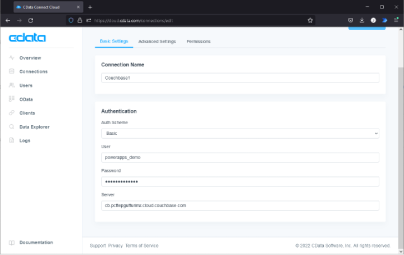Open the Overview sidebar icon

coord(12,58)
